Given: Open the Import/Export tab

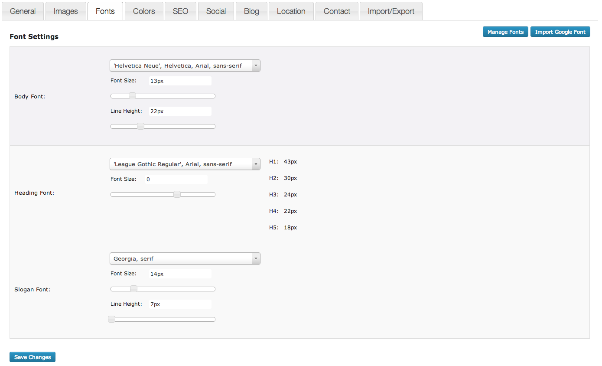Looking at the screenshot, I should (391, 11).
